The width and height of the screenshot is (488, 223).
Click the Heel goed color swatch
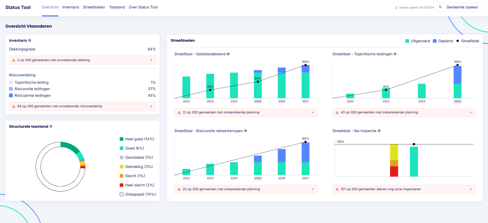pyautogui.click(x=122, y=139)
